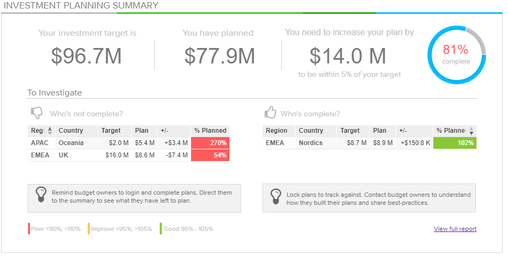Click the $14.0 M increase value

(x=348, y=56)
